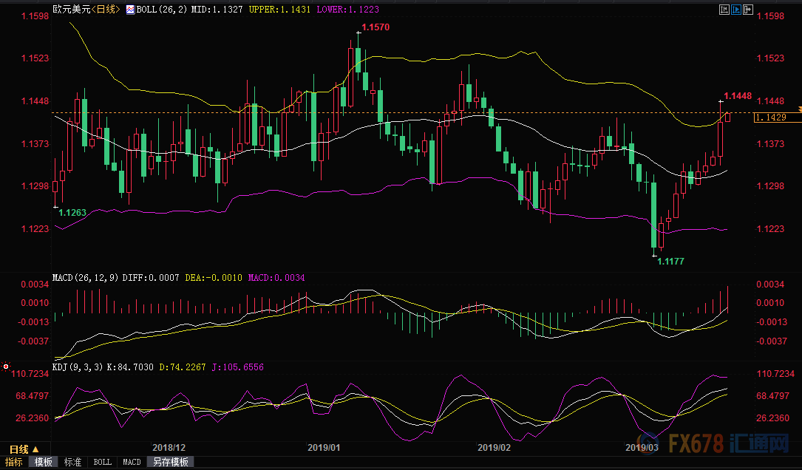Click the left axis price 1.1373
This screenshot has width=802, height=470.
coord(35,143)
